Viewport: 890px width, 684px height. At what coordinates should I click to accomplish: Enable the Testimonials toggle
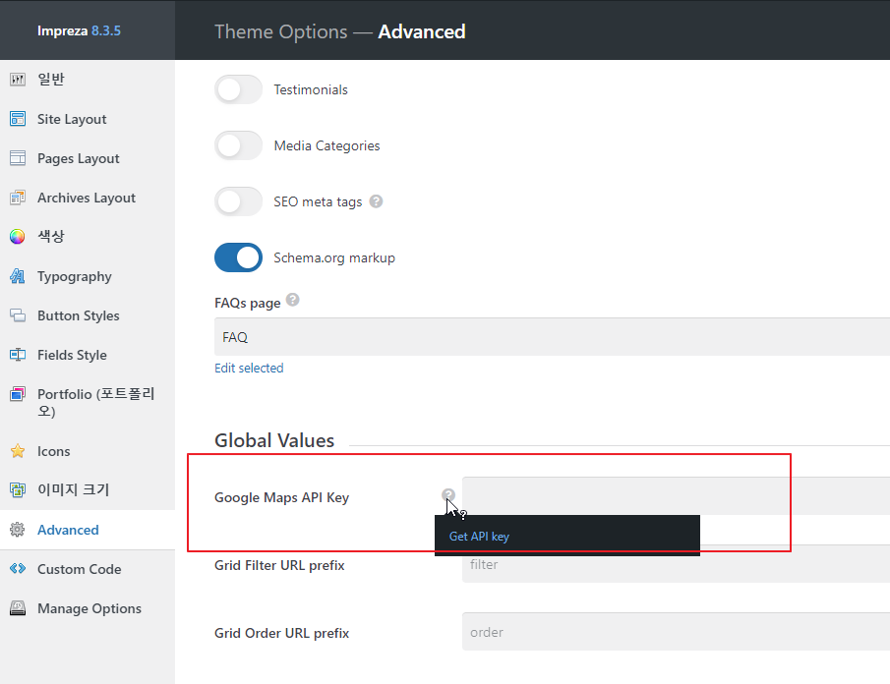(x=238, y=89)
